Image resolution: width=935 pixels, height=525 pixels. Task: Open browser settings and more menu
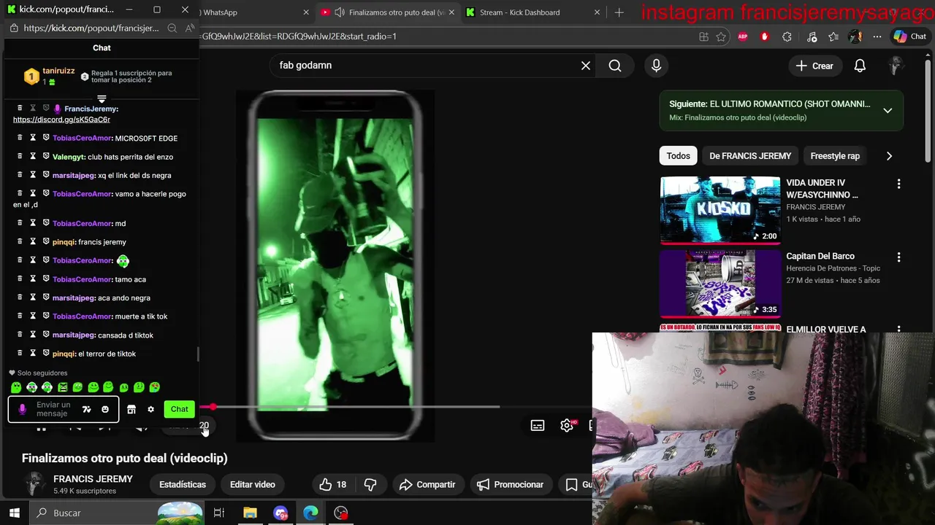(x=877, y=36)
